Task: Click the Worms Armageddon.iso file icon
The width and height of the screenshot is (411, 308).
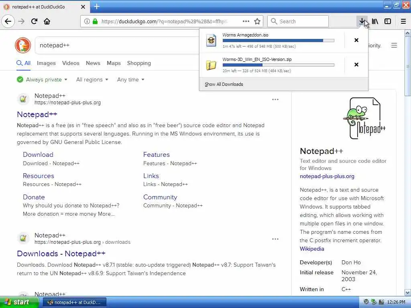Action: [x=211, y=41]
